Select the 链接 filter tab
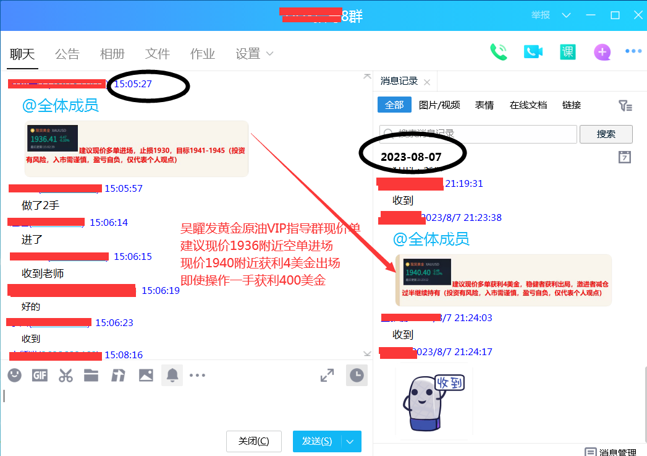The image size is (647, 456). click(572, 105)
